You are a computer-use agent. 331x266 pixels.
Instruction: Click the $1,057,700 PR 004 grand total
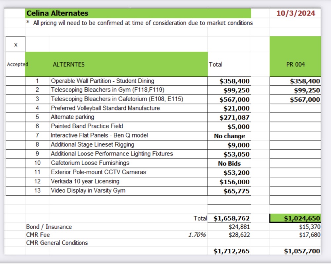point(302,251)
